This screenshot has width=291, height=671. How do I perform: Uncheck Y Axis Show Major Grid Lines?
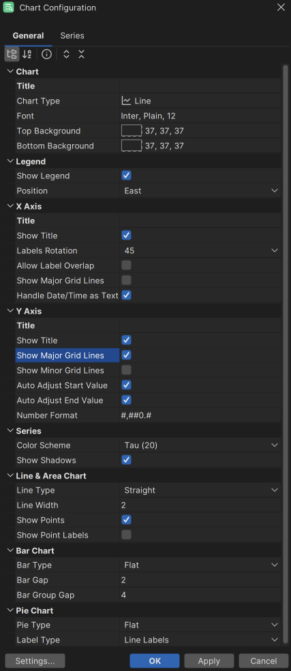tap(127, 355)
